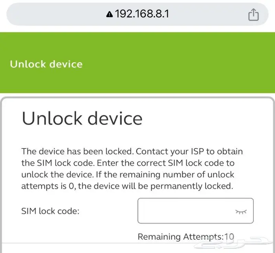Focus the SIM lock code input field
Screen dimensions: 275x253
click(x=196, y=211)
